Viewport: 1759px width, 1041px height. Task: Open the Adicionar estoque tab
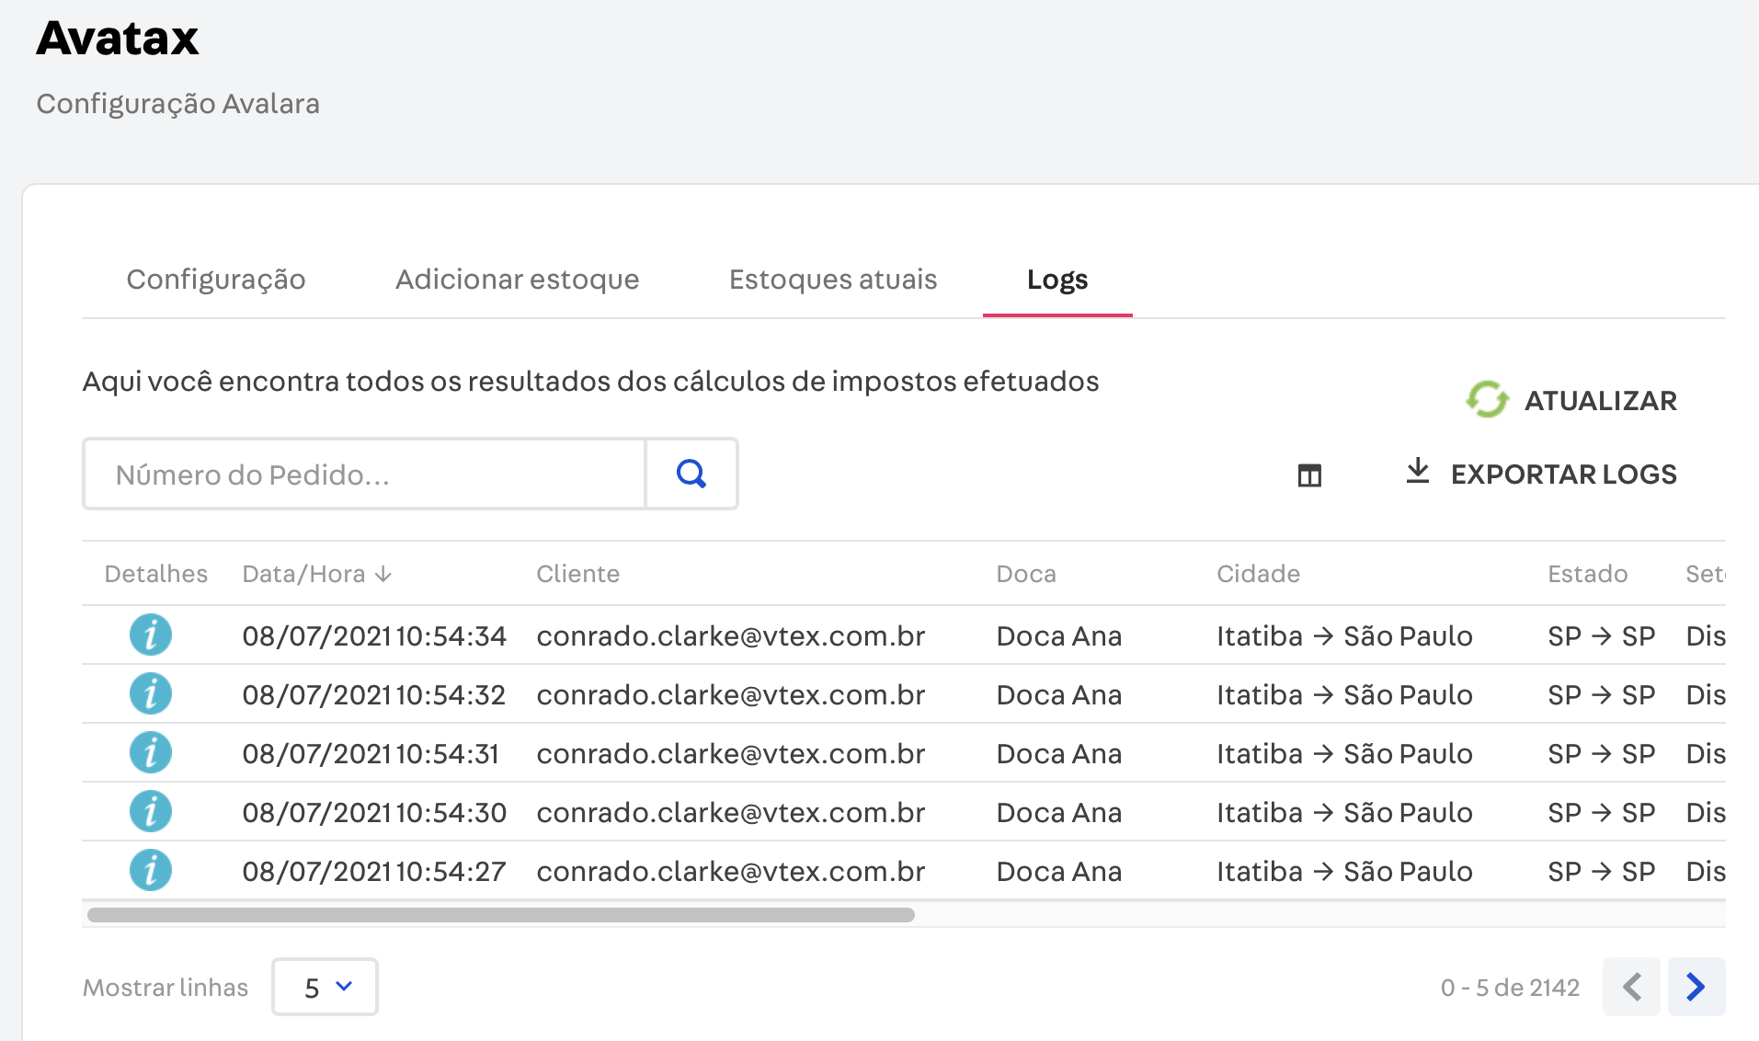516,280
